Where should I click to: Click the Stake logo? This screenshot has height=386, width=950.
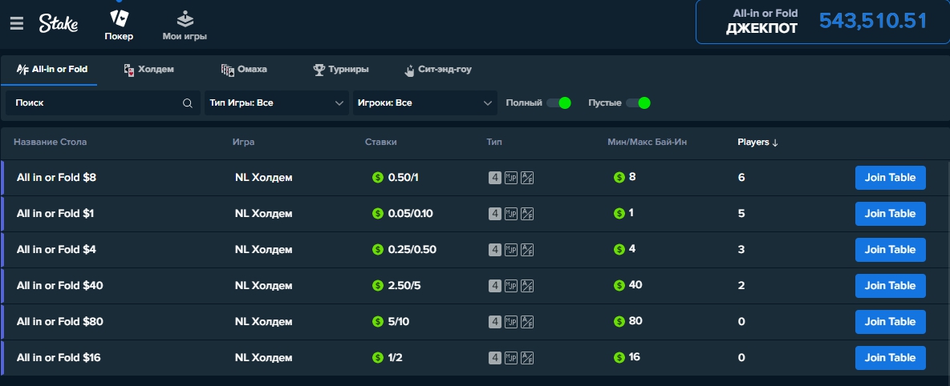pos(59,24)
